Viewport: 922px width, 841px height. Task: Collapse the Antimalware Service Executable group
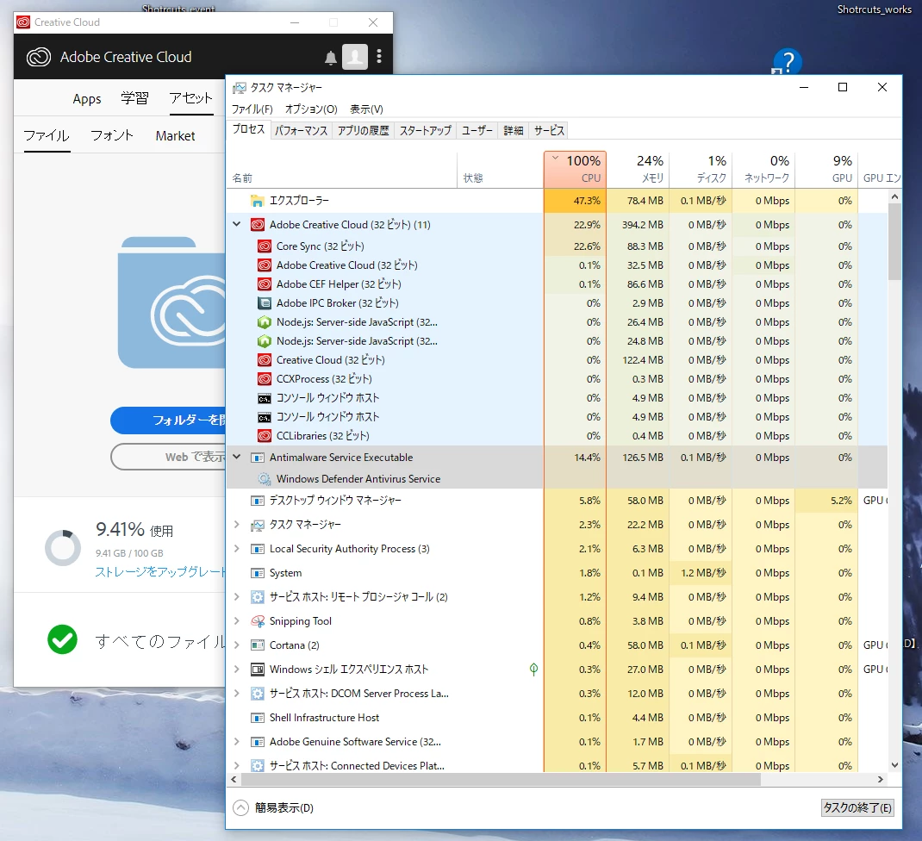[237, 457]
